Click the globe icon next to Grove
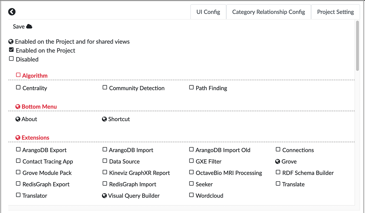 (278, 161)
